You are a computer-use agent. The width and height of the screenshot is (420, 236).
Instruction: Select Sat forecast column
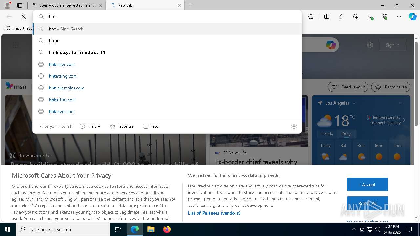[343, 153]
